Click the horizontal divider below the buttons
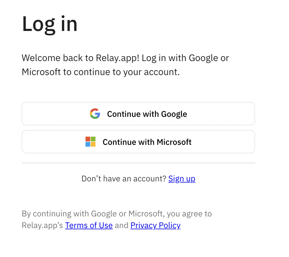 pyautogui.click(x=138, y=163)
